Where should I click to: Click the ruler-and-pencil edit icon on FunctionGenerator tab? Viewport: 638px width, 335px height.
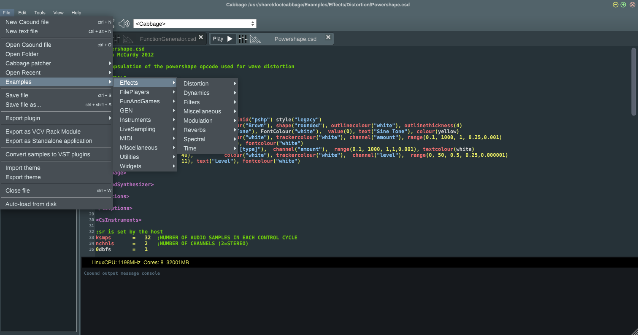pyautogui.click(x=127, y=39)
